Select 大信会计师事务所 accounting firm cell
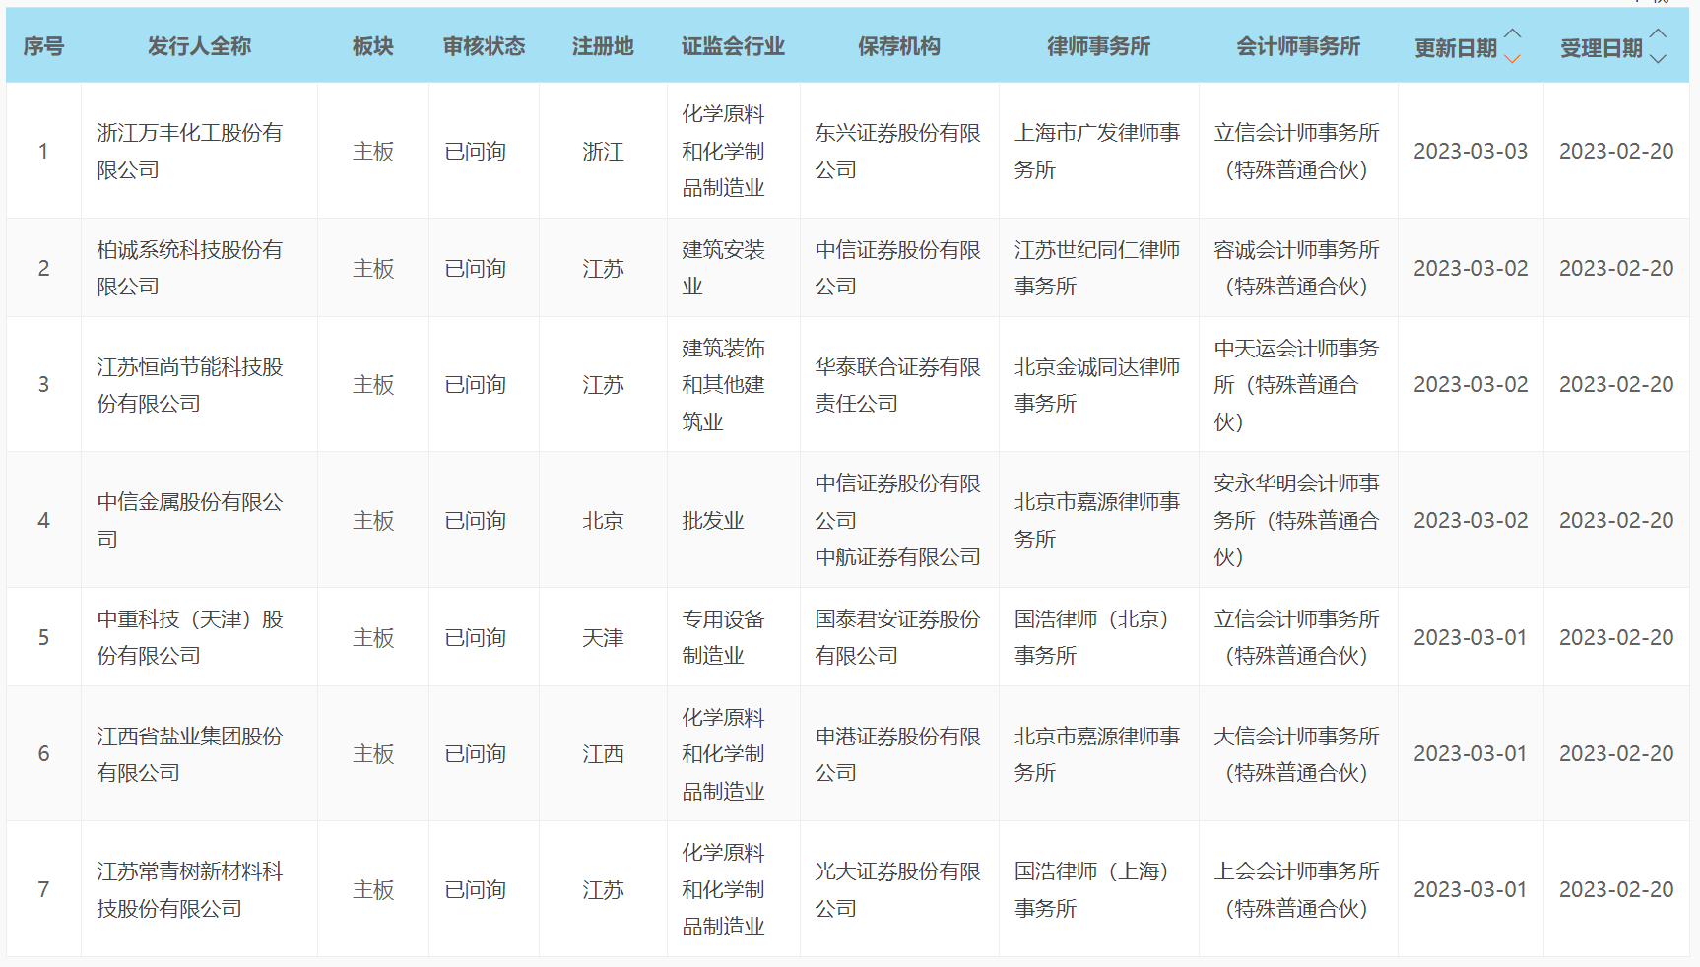 pos(1297,754)
